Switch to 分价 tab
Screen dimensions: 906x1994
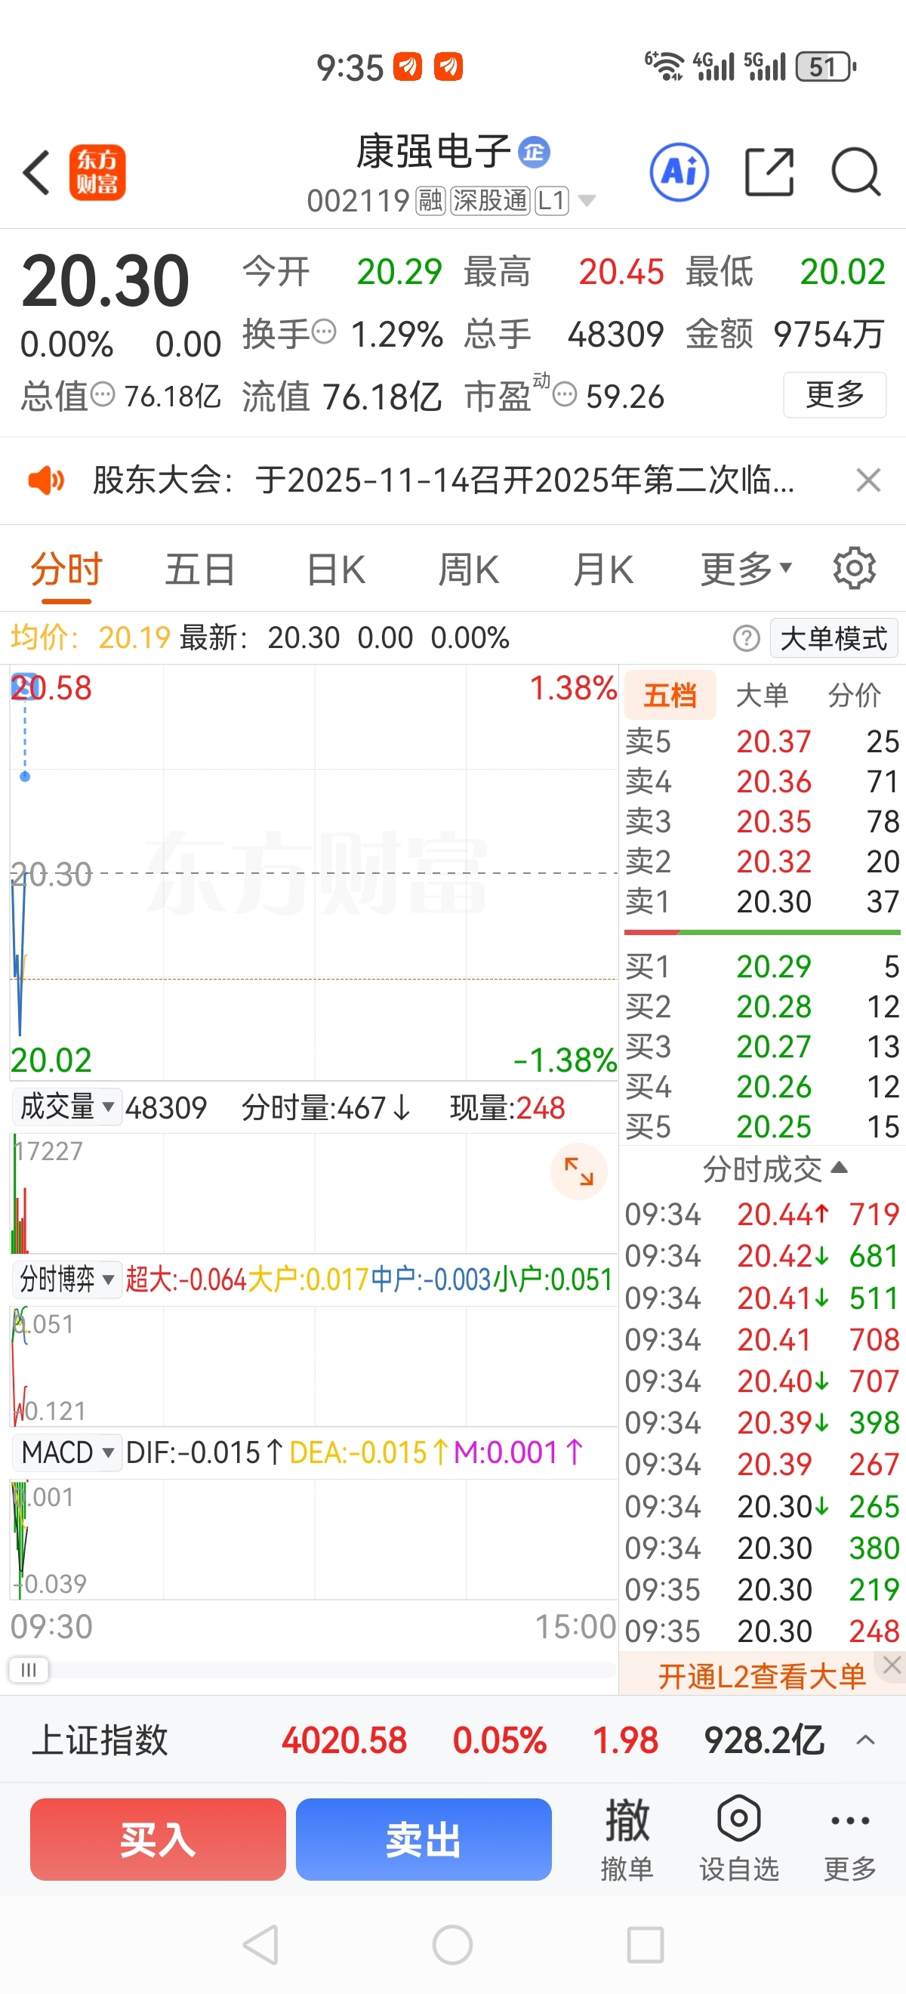pos(854,695)
